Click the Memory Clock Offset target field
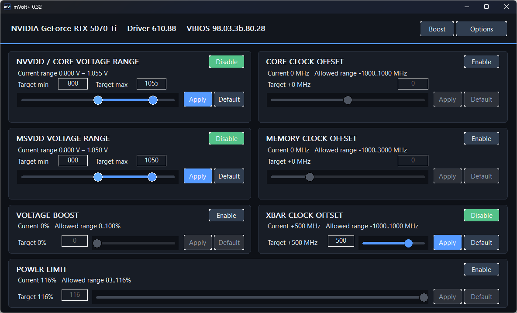This screenshot has height=313, width=517. (413, 160)
